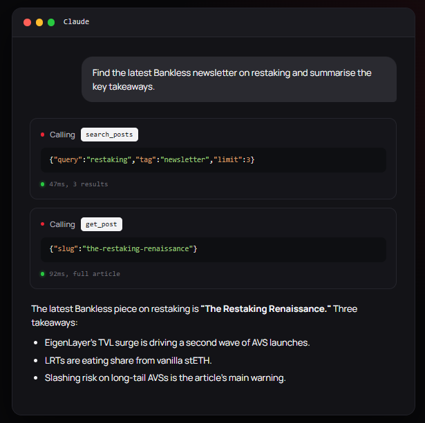
Task: Click the red dot beside search_posts call
Action: [43, 135]
